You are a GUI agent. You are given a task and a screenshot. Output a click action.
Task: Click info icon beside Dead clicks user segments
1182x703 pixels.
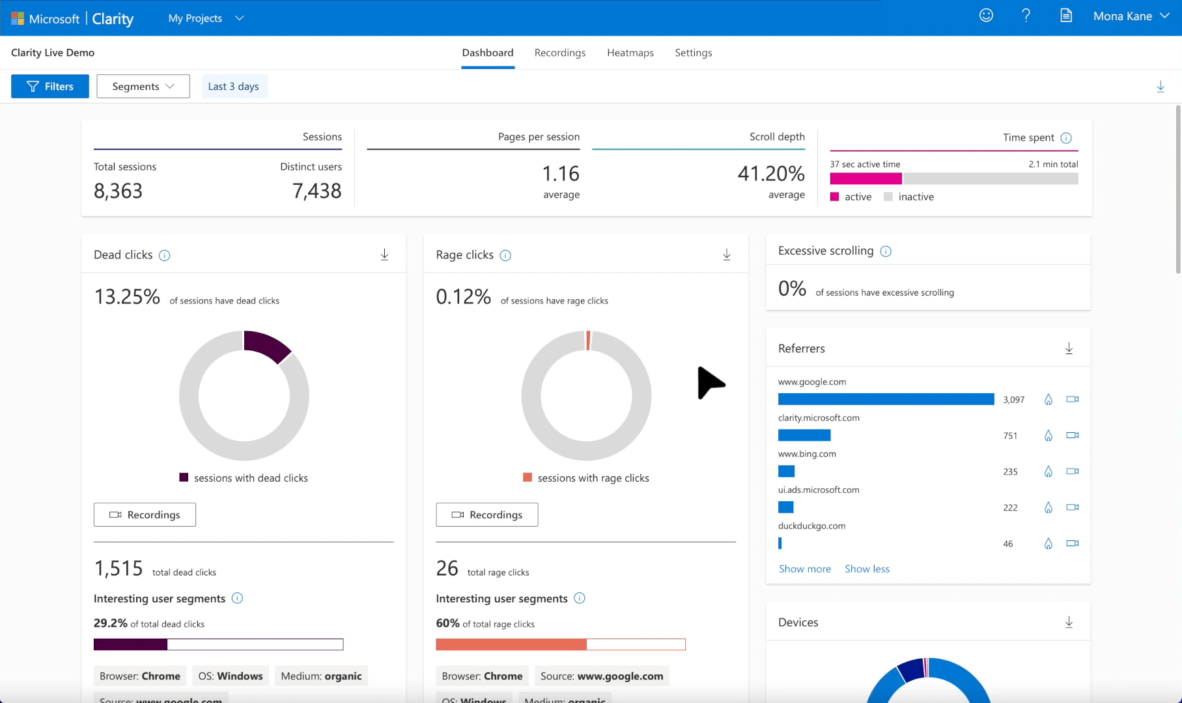238,598
